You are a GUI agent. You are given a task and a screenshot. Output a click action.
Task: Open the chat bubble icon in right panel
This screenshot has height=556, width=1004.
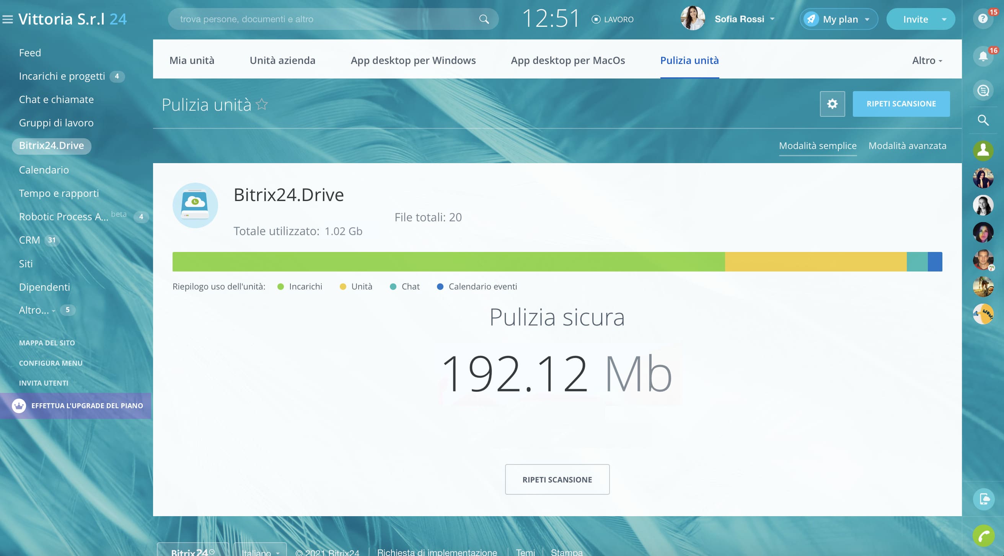click(983, 90)
